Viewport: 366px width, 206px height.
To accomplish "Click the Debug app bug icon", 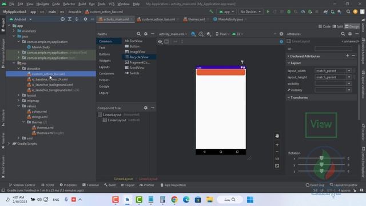I will pos(289,11).
